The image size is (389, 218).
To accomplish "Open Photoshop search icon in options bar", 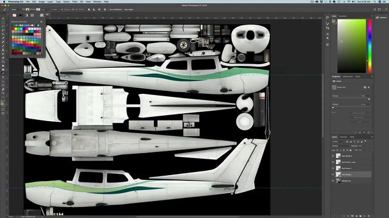I will [x=375, y=10].
